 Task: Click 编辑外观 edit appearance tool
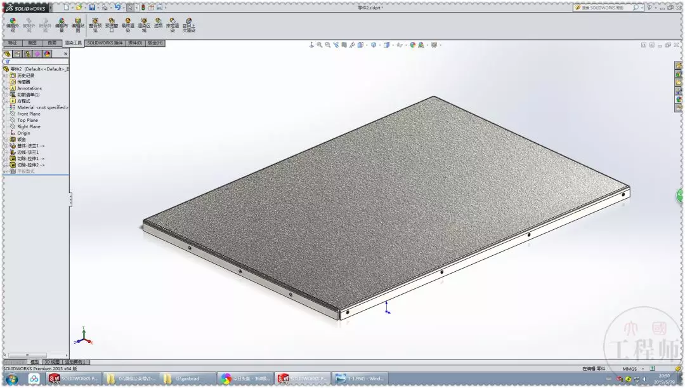click(13, 25)
